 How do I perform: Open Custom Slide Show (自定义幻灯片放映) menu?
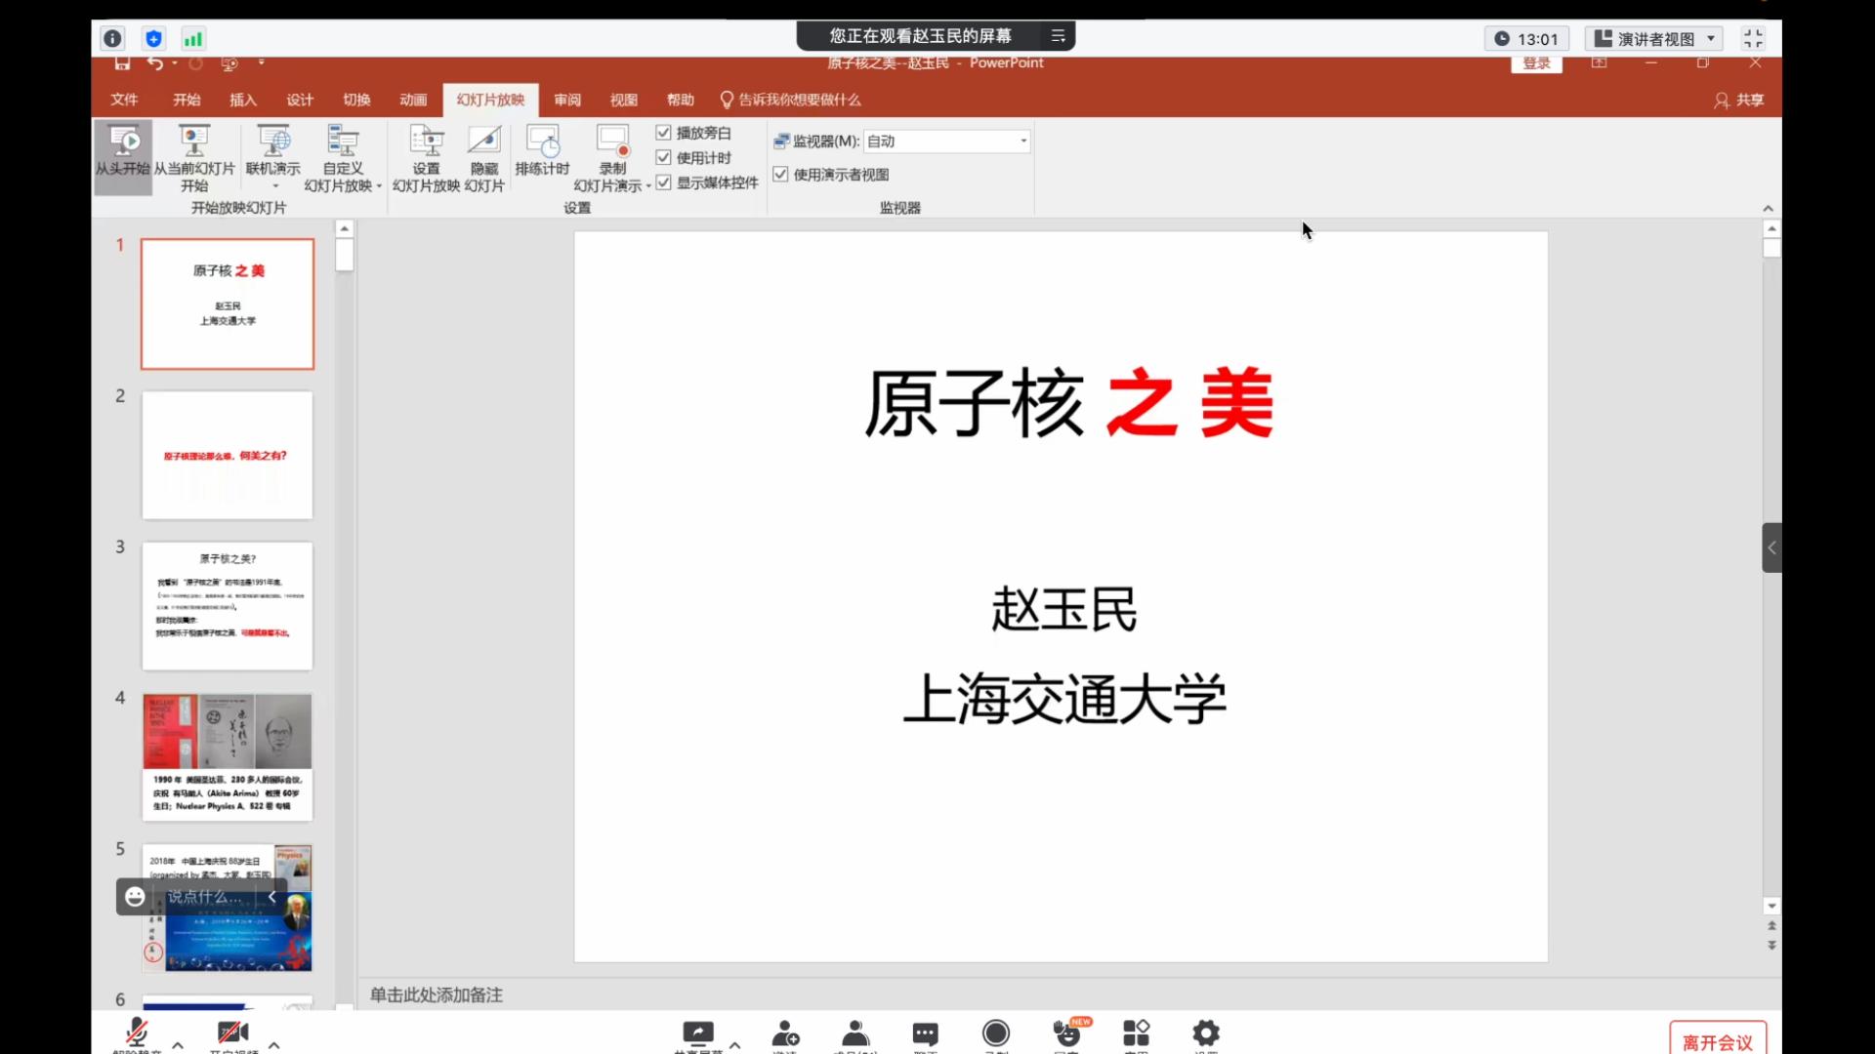[343, 156]
